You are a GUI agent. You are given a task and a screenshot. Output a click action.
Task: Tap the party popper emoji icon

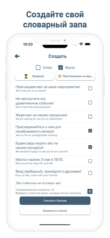click(x=60, y=76)
